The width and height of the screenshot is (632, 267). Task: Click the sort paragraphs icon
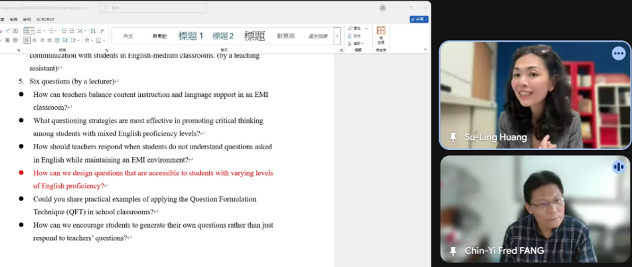point(93,31)
